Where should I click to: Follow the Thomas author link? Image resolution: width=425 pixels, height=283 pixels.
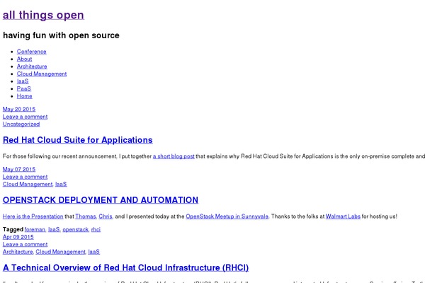pyautogui.click(x=86, y=216)
